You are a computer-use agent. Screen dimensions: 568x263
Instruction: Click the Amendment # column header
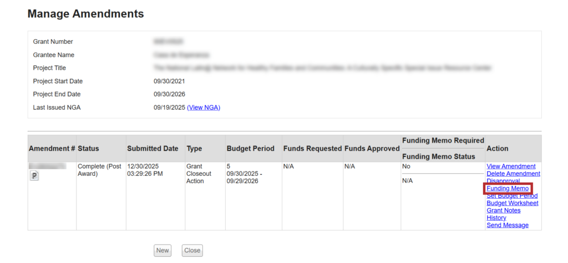click(52, 149)
